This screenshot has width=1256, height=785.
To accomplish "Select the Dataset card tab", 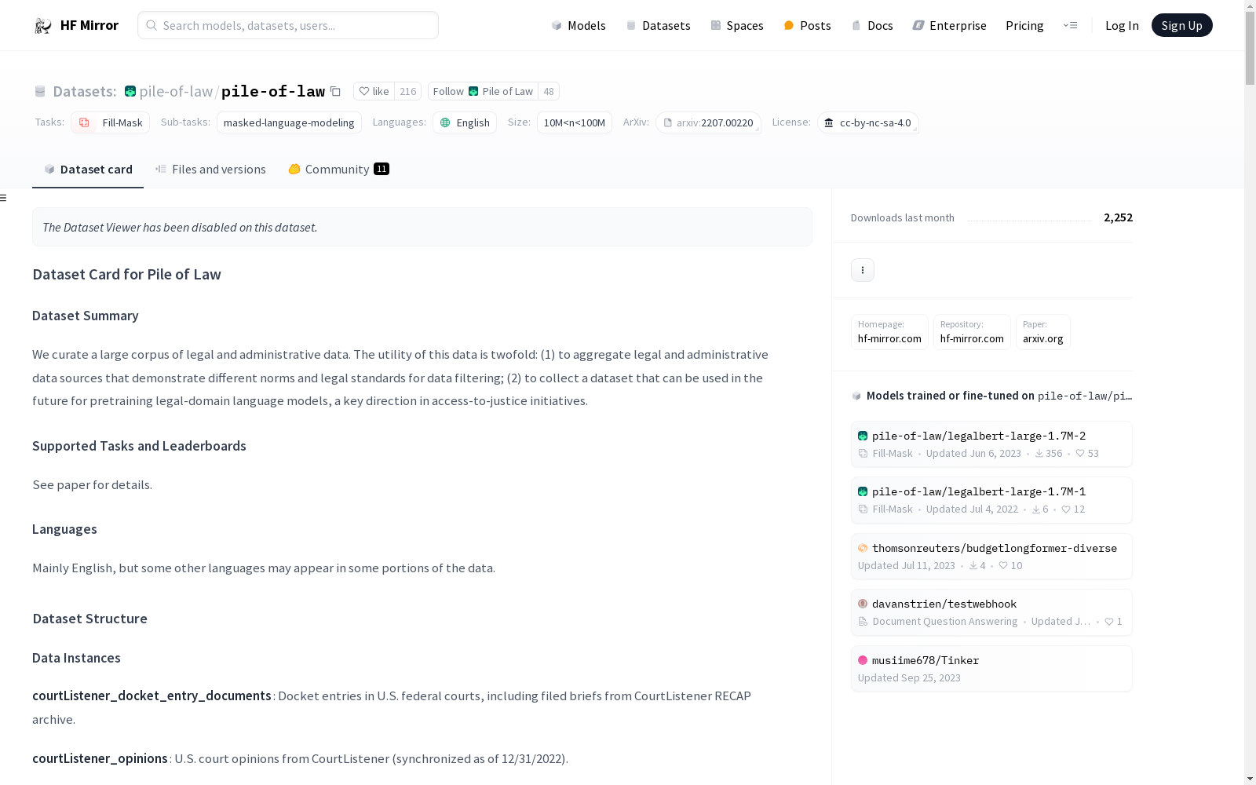I will tap(88, 169).
